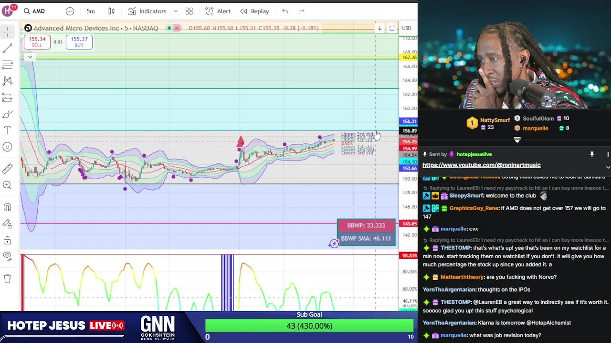Open the chart patterns tool
Viewport: 611px width, 343px height.
click(x=7, y=81)
